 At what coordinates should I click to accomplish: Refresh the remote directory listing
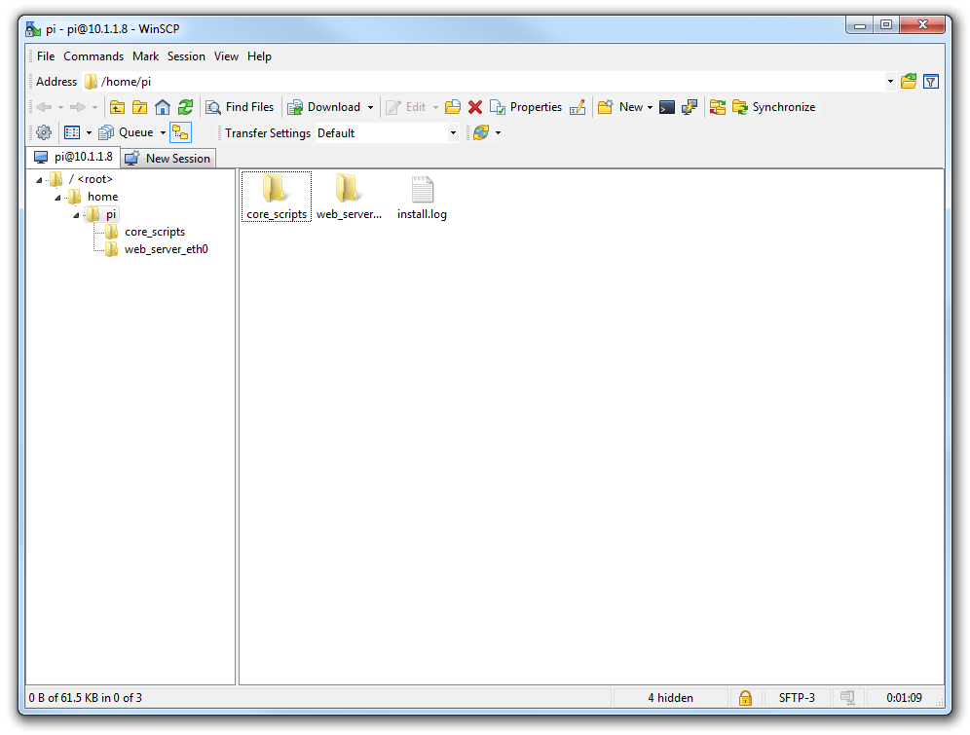[185, 107]
